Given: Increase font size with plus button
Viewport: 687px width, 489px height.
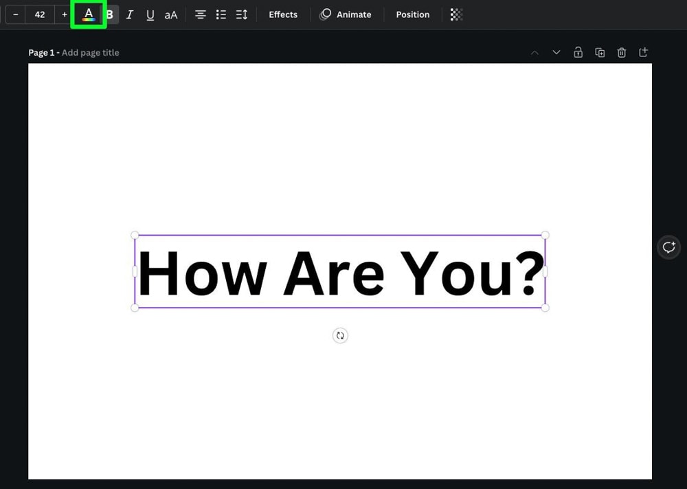Looking at the screenshot, I should click(x=65, y=14).
